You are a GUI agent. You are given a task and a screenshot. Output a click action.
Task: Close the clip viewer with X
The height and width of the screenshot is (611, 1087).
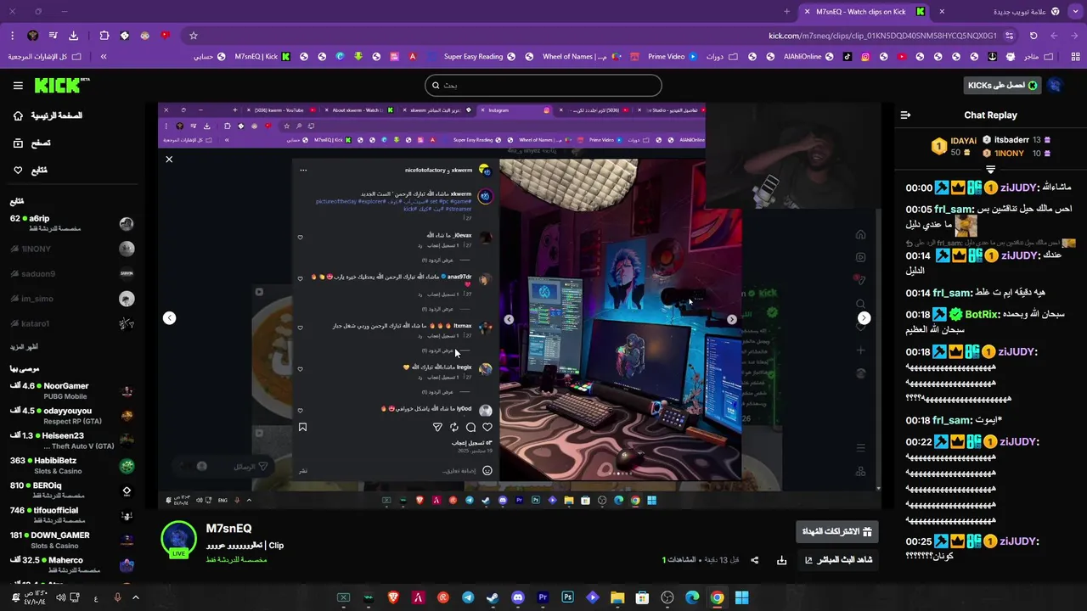169,160
